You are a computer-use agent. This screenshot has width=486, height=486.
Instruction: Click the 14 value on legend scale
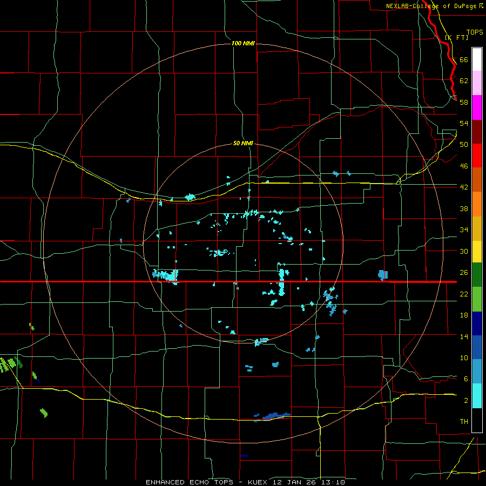[464, 336]
